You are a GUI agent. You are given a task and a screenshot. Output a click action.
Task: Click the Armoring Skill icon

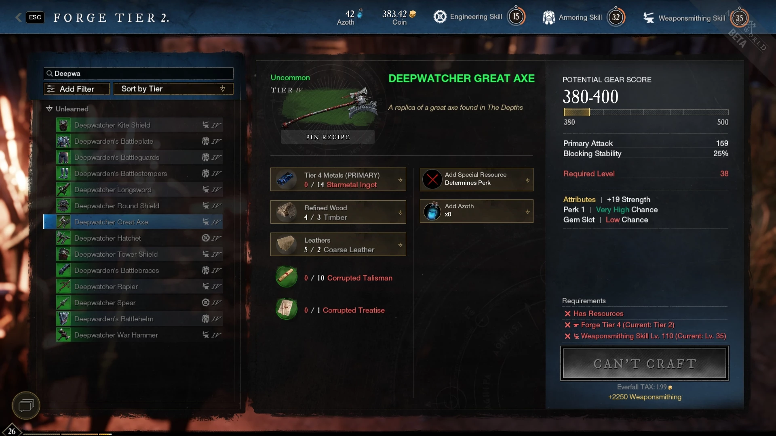point(548,17)
